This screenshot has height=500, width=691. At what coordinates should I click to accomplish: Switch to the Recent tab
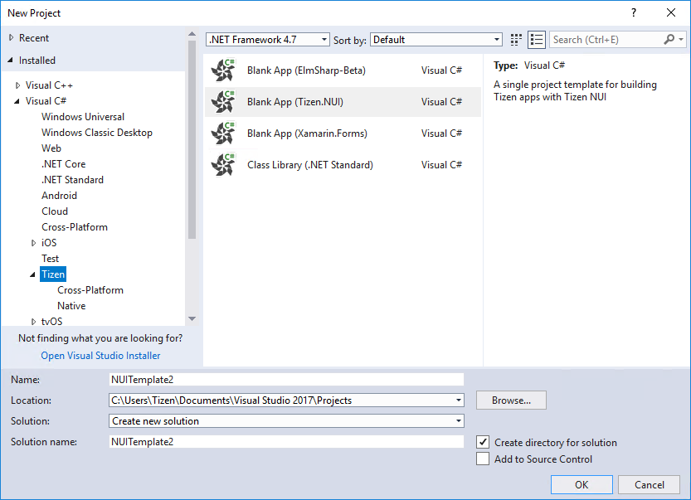36,37
